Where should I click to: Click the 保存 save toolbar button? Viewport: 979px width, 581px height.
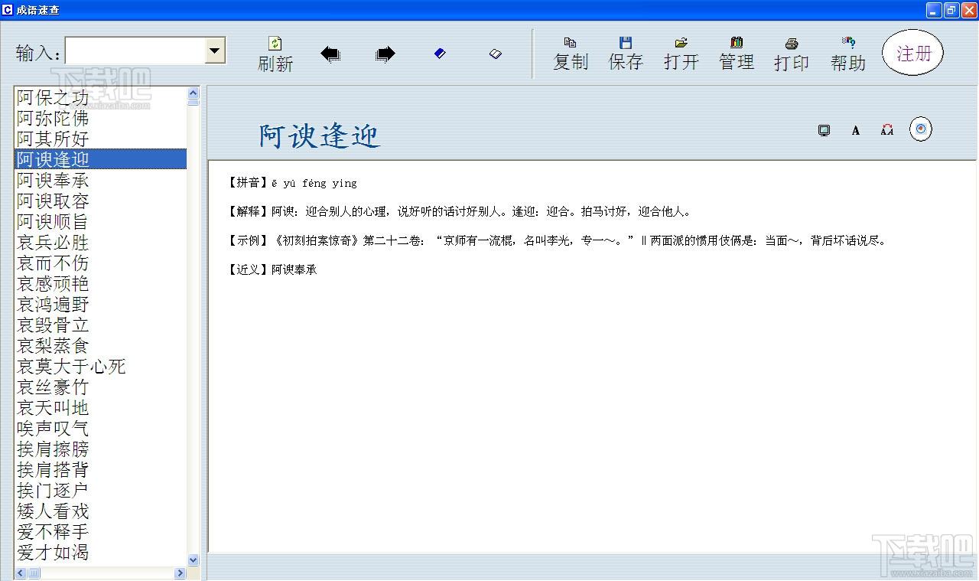click(x=626, y=54)
